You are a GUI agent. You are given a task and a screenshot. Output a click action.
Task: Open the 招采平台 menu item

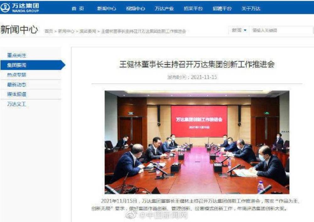(193, 8)
